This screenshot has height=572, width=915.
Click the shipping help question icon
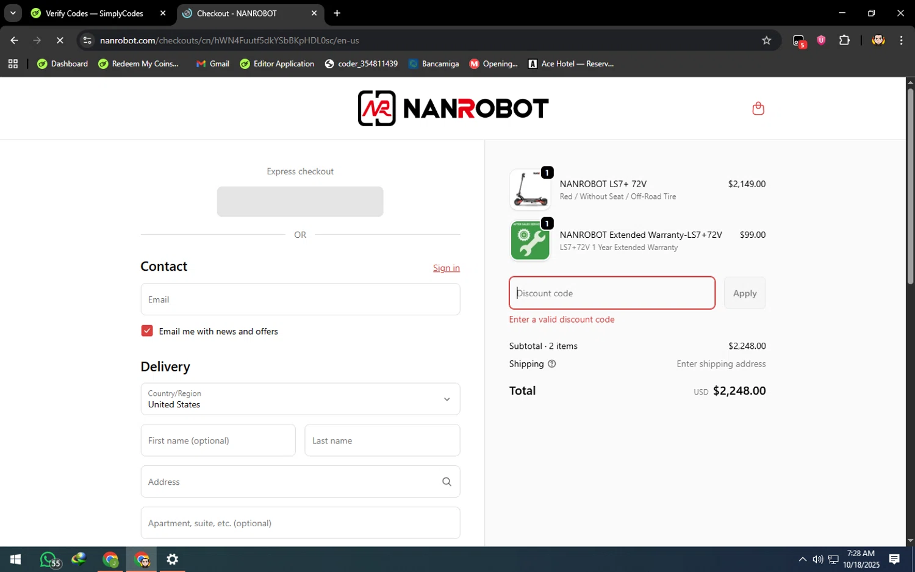[552, 364]
